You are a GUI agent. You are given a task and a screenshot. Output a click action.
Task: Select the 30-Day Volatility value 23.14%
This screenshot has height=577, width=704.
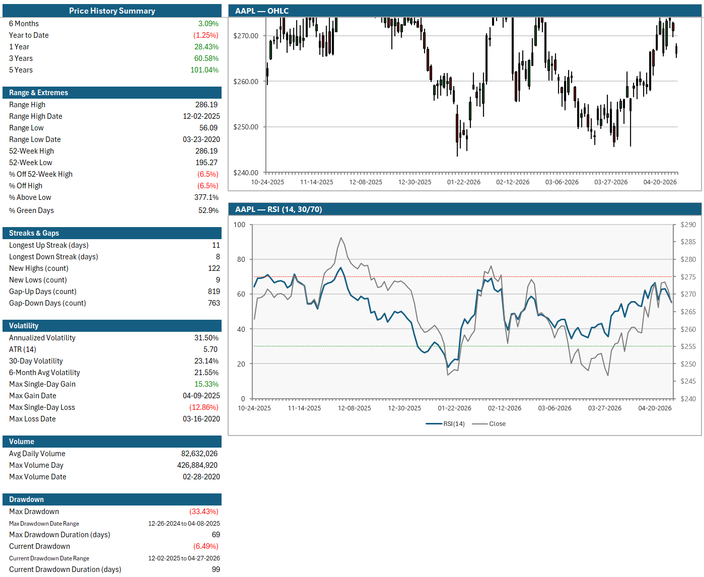[206, 361]
